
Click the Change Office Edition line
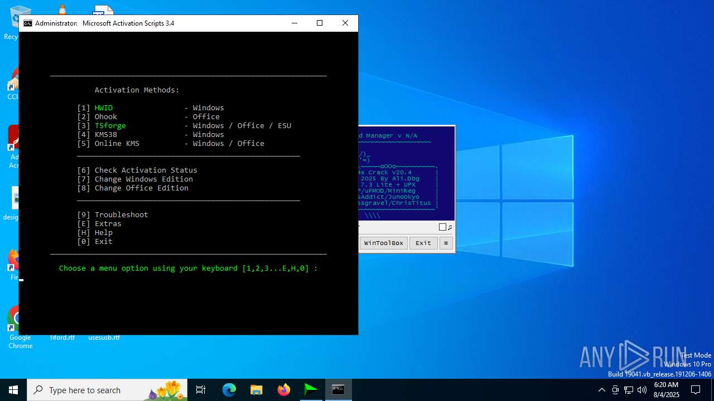click(133, 188)
